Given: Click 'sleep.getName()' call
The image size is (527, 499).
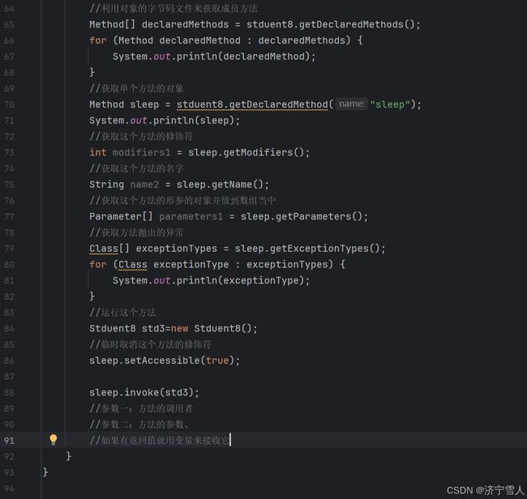Looking at the screenshot, I should pyautogui.click(x=222, y=185).
